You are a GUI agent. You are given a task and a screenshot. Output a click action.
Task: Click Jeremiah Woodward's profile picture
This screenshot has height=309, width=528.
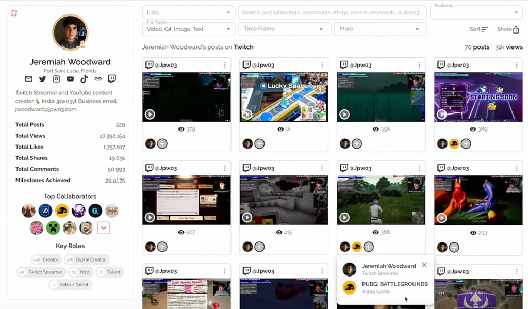pos(70,32)
